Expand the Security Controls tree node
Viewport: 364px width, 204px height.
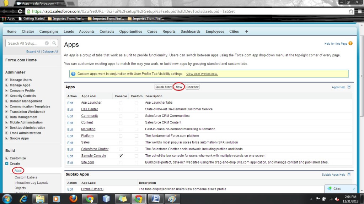click(x=7, y=96)
